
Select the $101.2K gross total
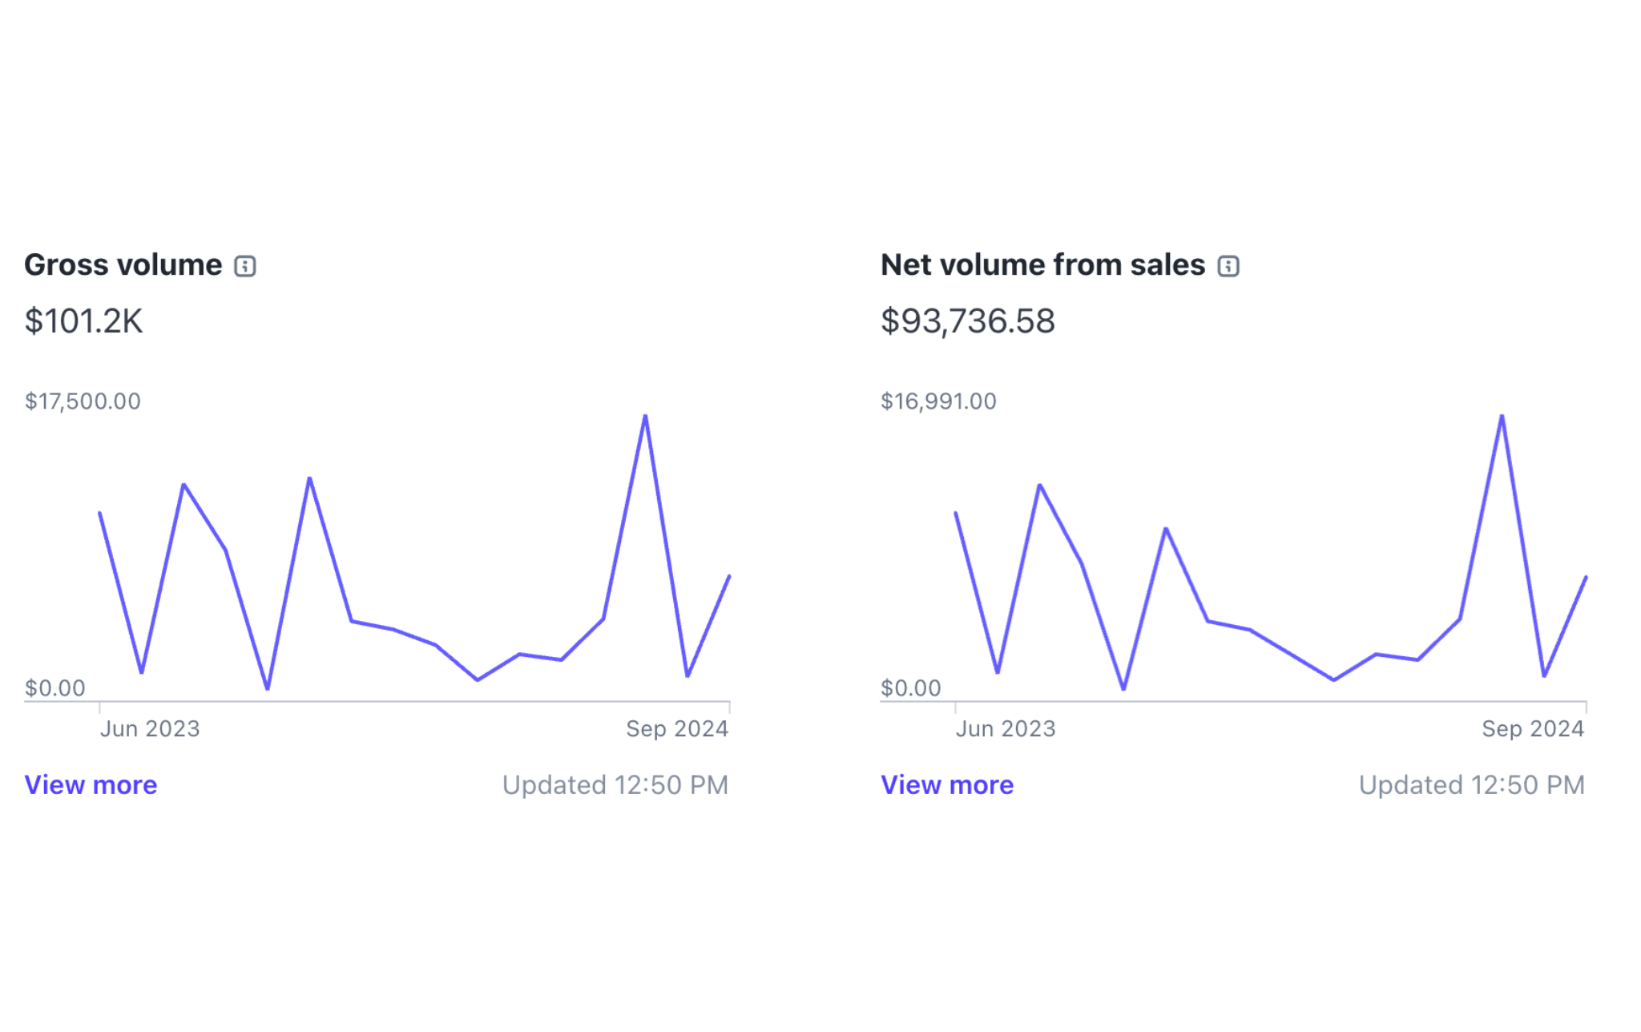pyautogui.click(x=83, y=321)
